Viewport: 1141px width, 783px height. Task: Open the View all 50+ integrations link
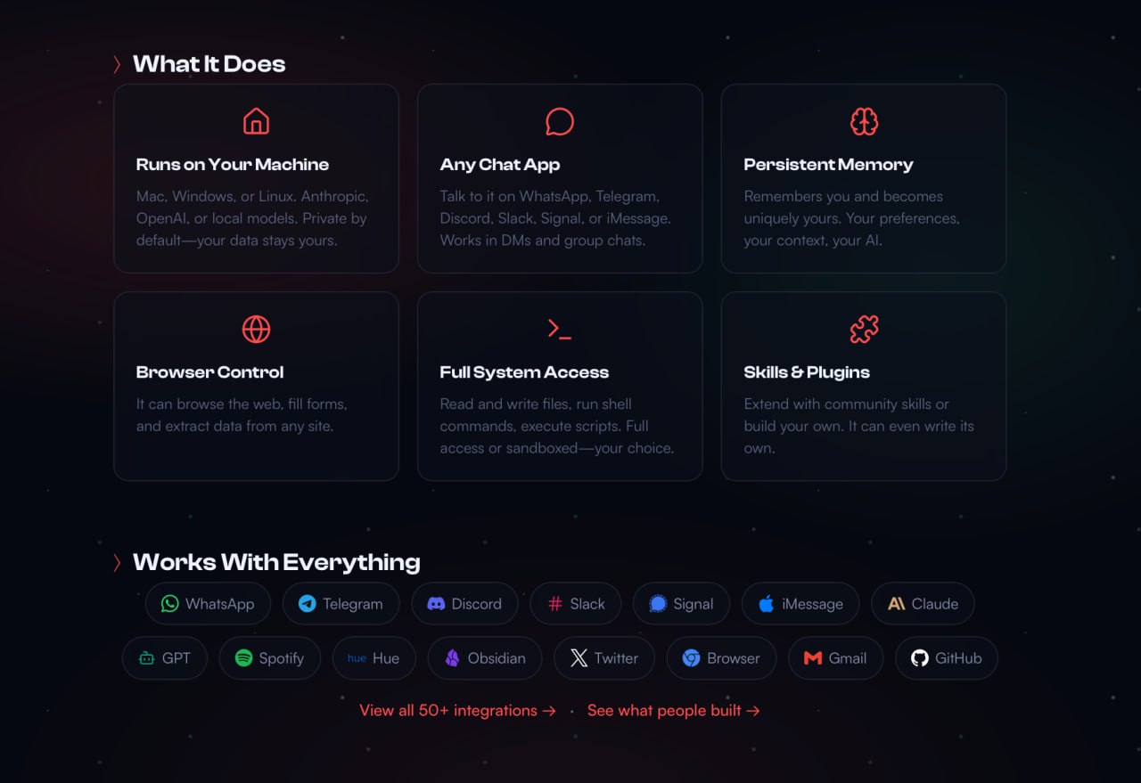pyautogui.click(x=457, y=711)
